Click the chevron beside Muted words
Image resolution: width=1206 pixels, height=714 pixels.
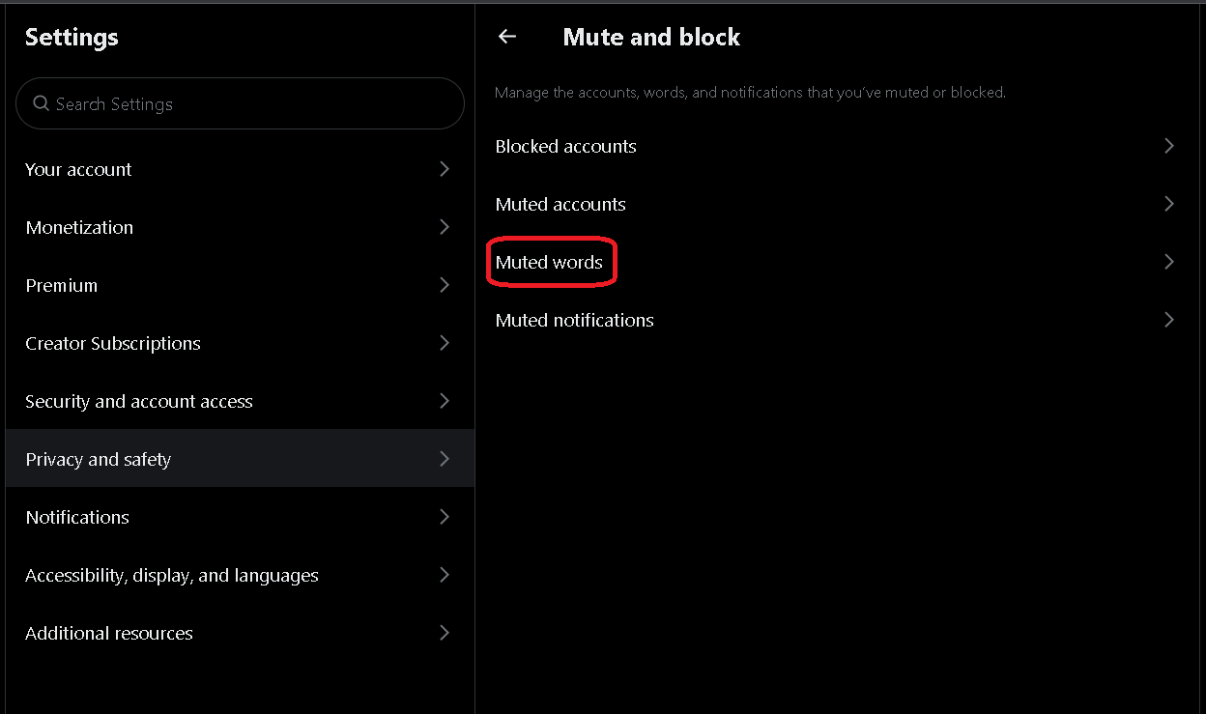1169,261
